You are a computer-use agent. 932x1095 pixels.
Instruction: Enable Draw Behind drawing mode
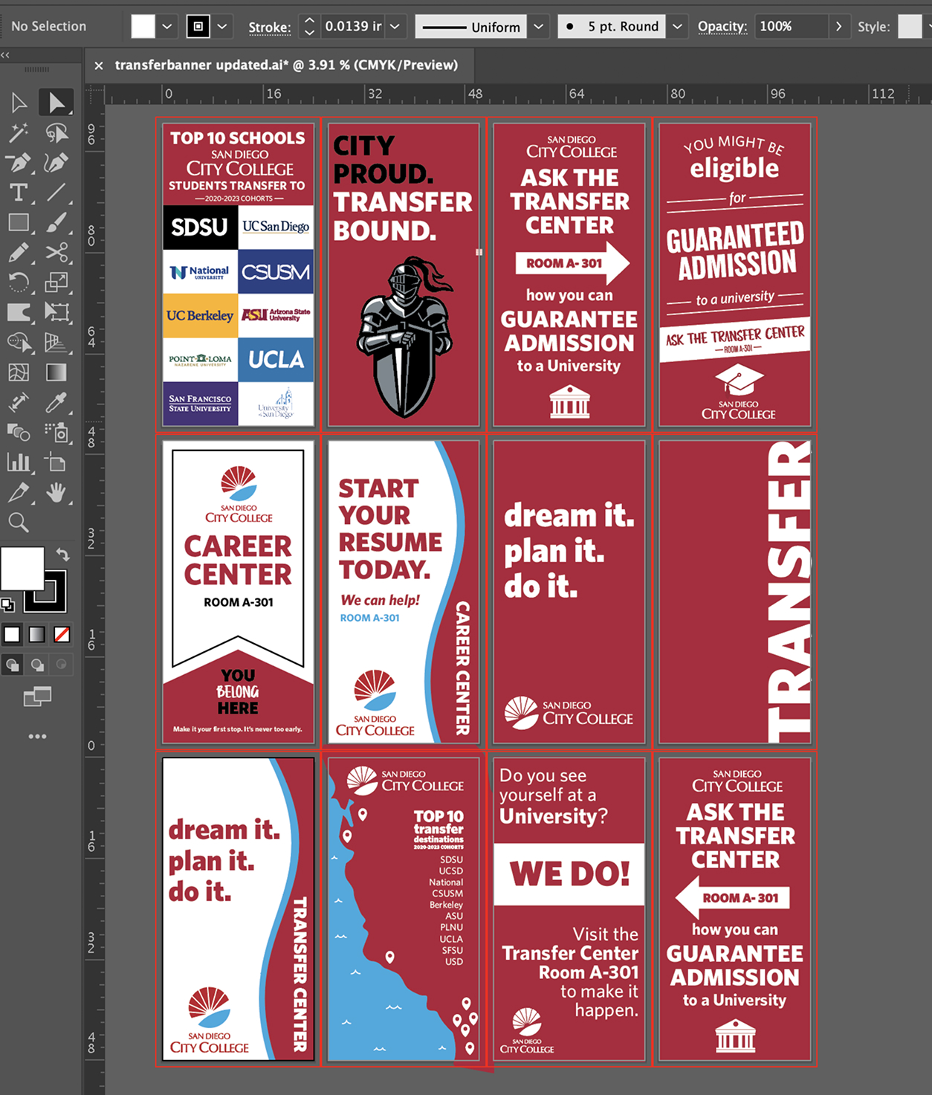36,665
